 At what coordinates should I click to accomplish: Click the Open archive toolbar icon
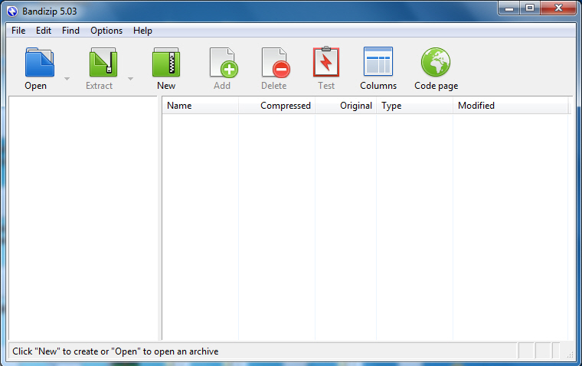[39, 62]
